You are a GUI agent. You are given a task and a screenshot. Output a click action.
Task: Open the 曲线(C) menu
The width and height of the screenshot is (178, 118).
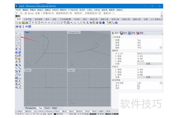pyautogui.click(x=40, y=10)
